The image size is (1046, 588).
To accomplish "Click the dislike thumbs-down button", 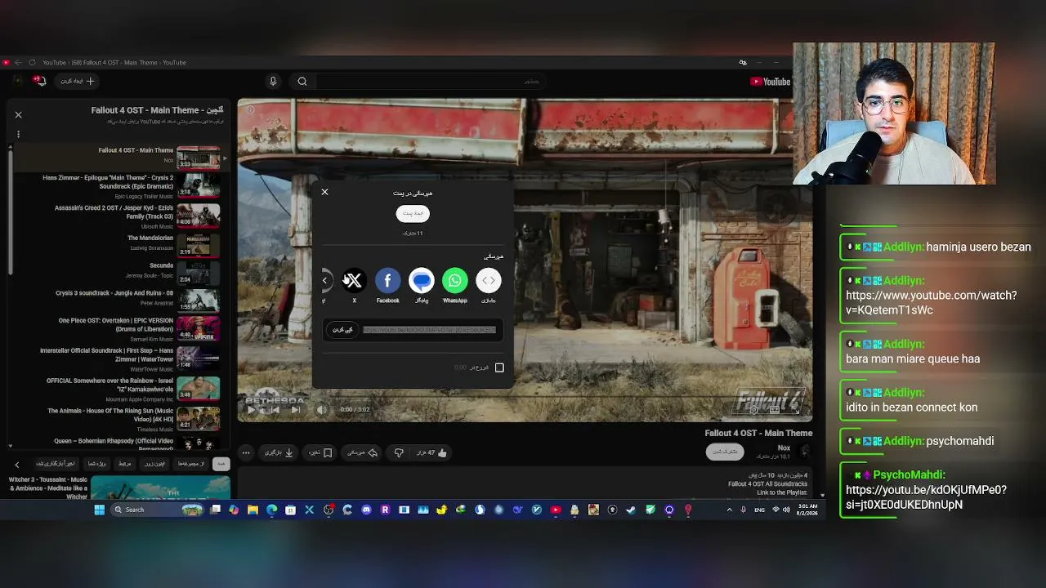I will [399, 452].
